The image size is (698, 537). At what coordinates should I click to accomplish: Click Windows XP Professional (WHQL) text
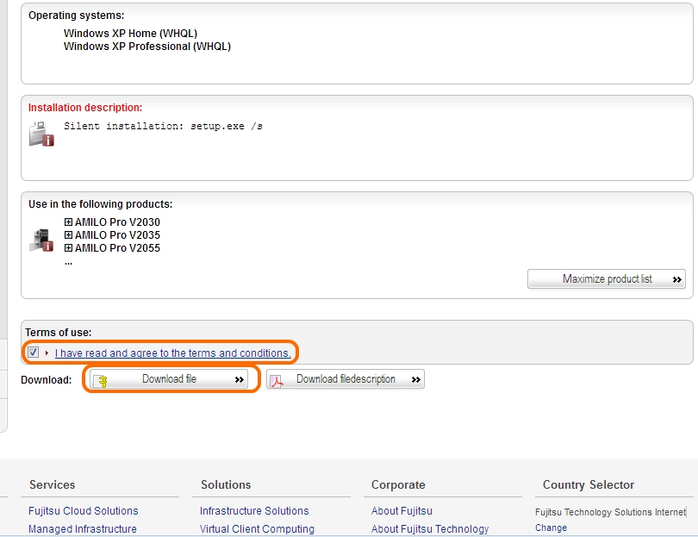click(x=146, y=47)
